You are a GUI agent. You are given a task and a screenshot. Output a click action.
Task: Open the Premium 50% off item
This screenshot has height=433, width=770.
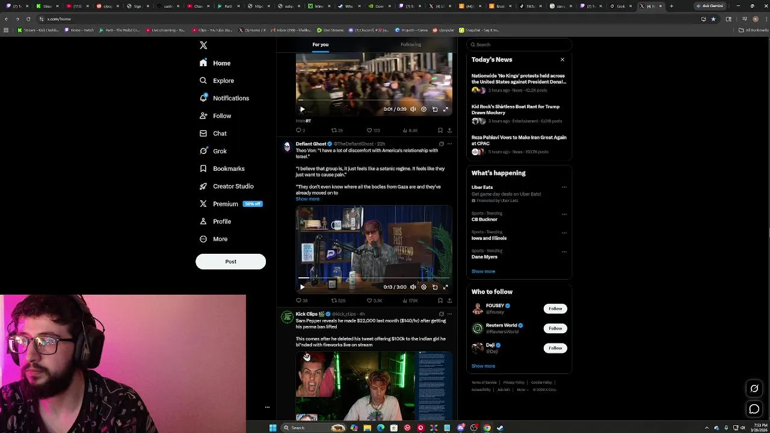[x=231, y=204]
